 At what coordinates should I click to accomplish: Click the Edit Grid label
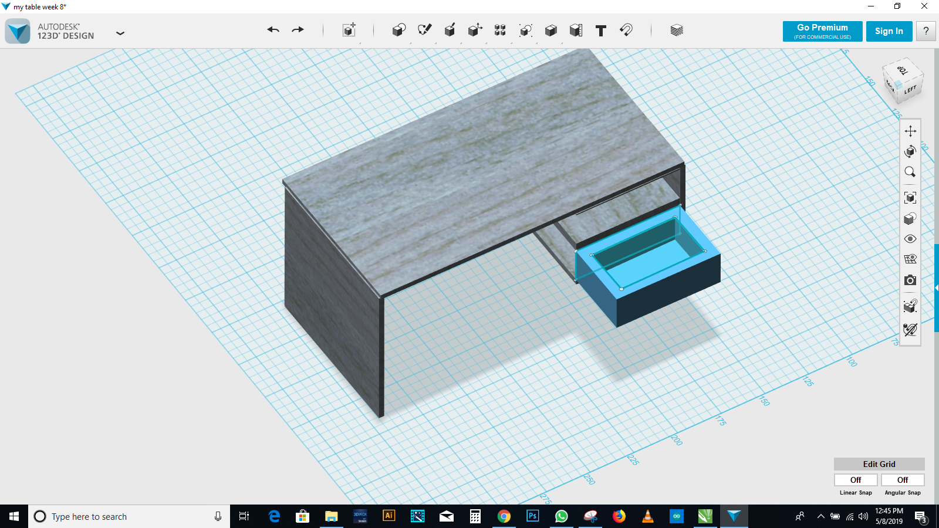point(879,464)
